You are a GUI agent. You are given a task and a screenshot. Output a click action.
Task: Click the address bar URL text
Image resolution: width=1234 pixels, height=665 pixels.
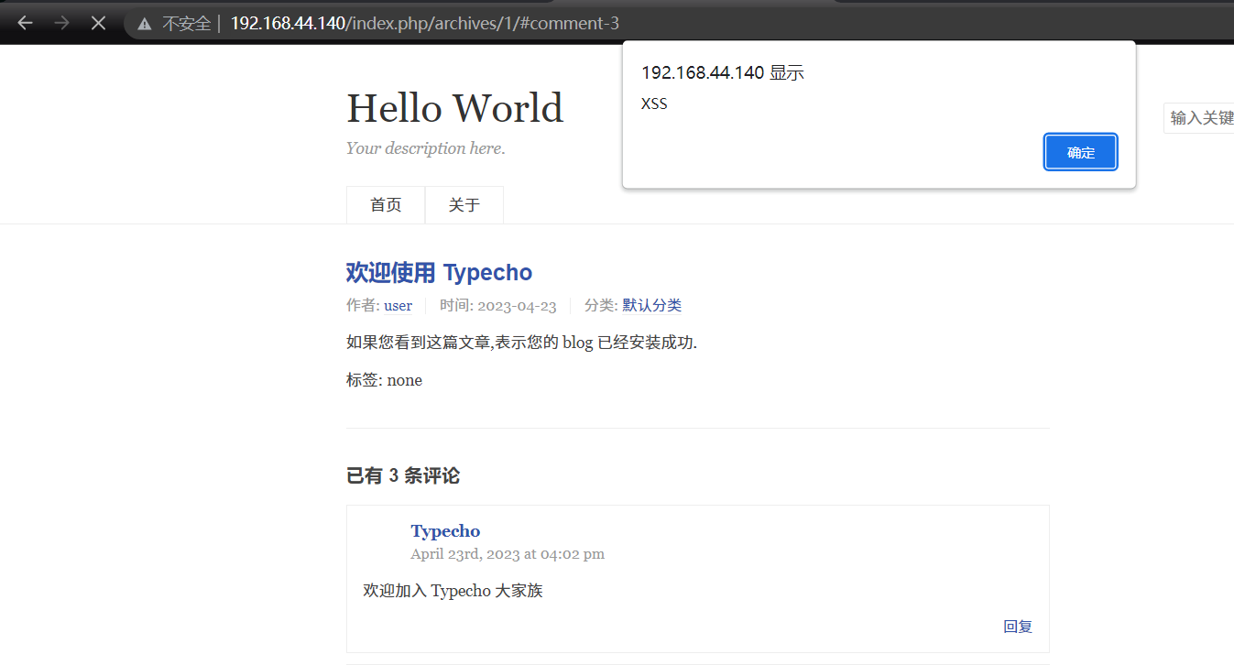pyautogui.click(x=424, y=23)
